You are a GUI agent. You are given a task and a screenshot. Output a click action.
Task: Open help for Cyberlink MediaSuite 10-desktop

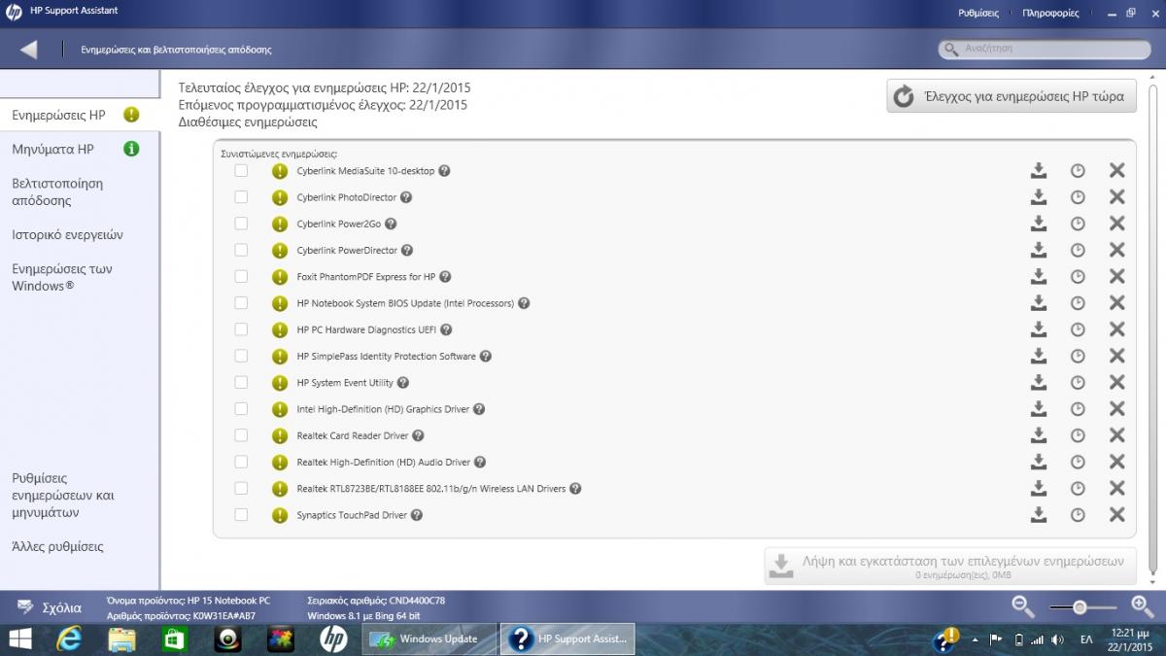(445, 171)
